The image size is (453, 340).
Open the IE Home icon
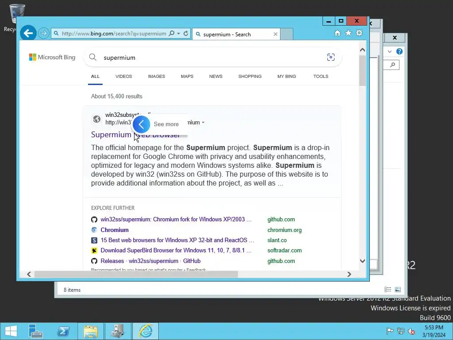click(338, 33)
